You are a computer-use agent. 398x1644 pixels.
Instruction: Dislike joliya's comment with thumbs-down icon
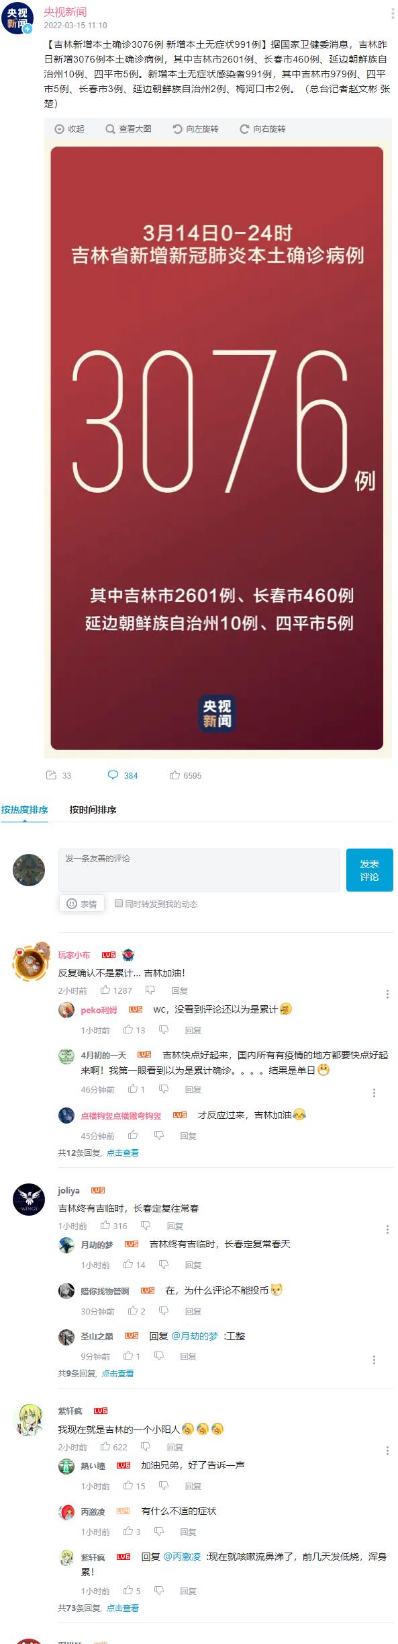(x=146, y=1225)
